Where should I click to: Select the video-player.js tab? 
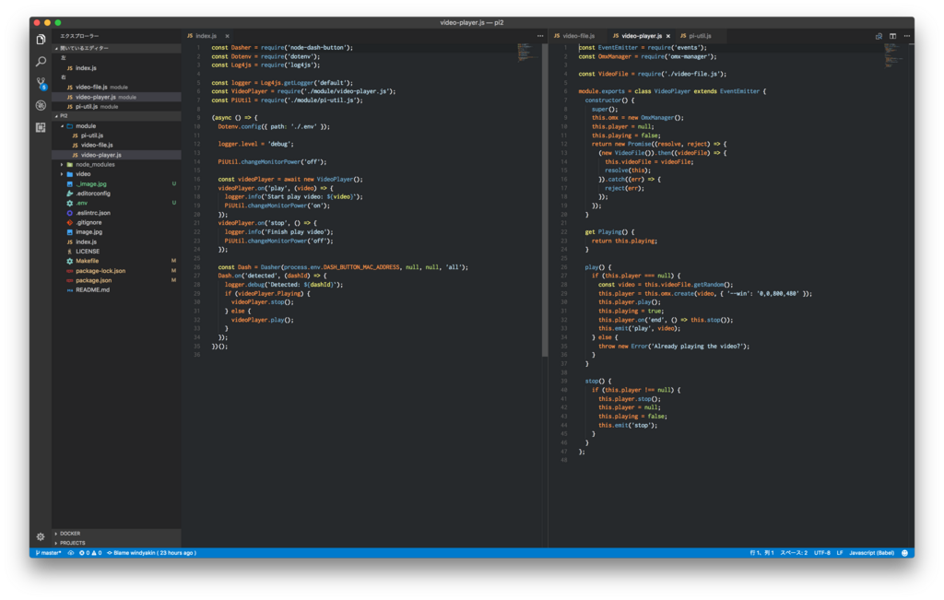pos(642,36)
